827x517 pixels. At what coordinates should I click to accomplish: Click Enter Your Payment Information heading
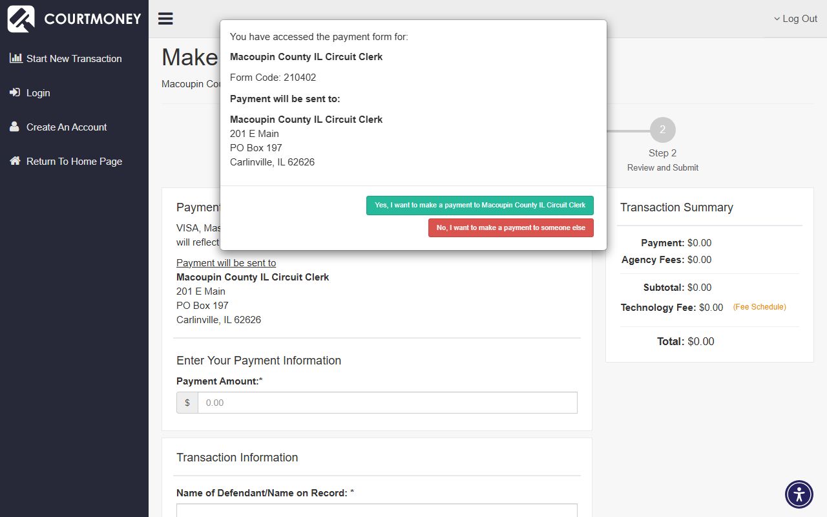click(x=258, y=361)
